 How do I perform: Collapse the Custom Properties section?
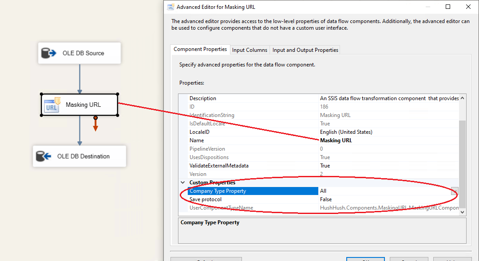182,183
